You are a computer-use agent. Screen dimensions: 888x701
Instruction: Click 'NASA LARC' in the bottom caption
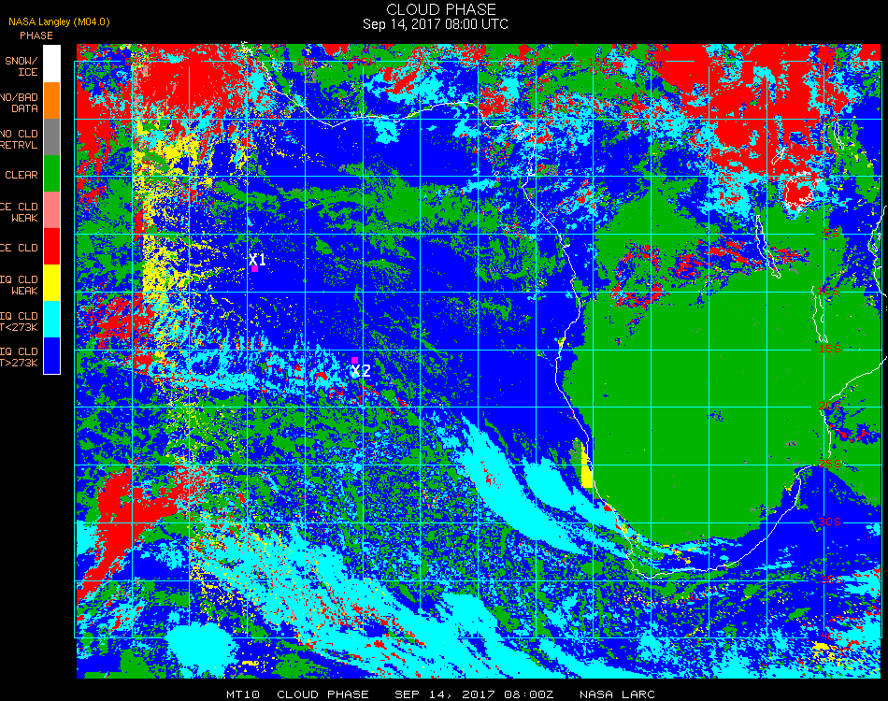coord(617,694)
